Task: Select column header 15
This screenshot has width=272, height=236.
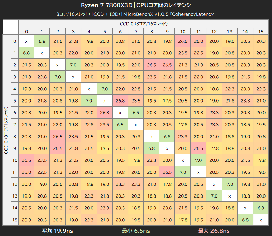Action: point(261,31)
